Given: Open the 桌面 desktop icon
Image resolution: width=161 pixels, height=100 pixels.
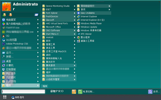Looking at the screenshot, I should tap(3, 61).
